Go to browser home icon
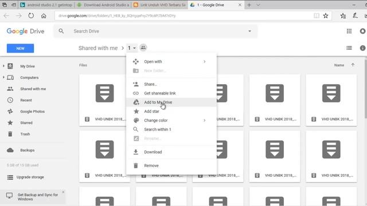This screenshot has height=206, width=367. (x=44, y=16)
